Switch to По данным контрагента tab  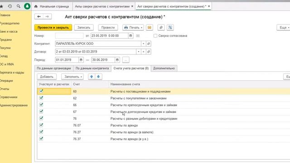[x=92, y=68]
